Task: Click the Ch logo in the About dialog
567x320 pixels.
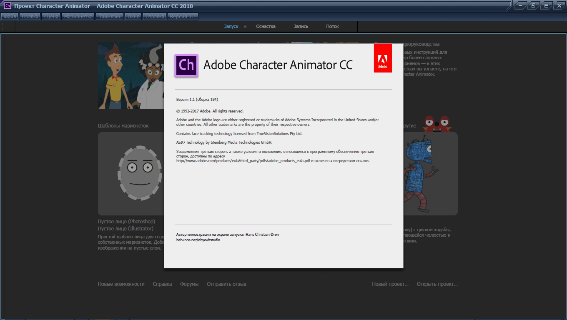Action: tap(186, 65)
